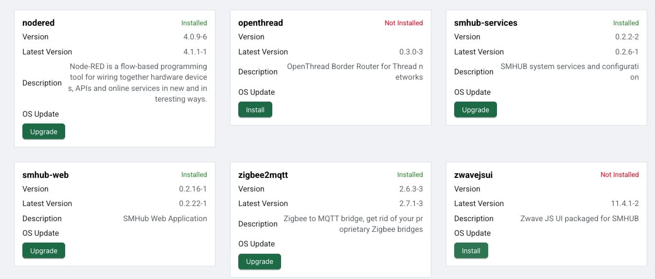Click the smhub-services heading
Viewport: 655px width, 279px height.
pyautogui.click(x=485, y=23)
